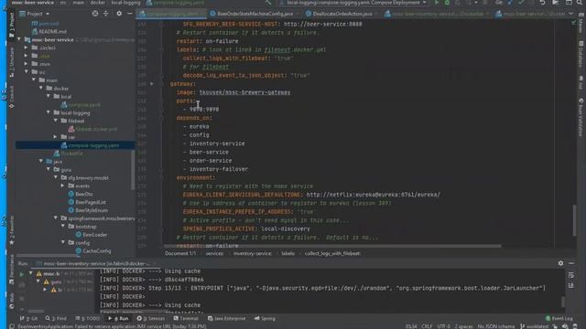Open Event Log from status bar
This screenshot has width=586, height=329.
tap(559, 319)
